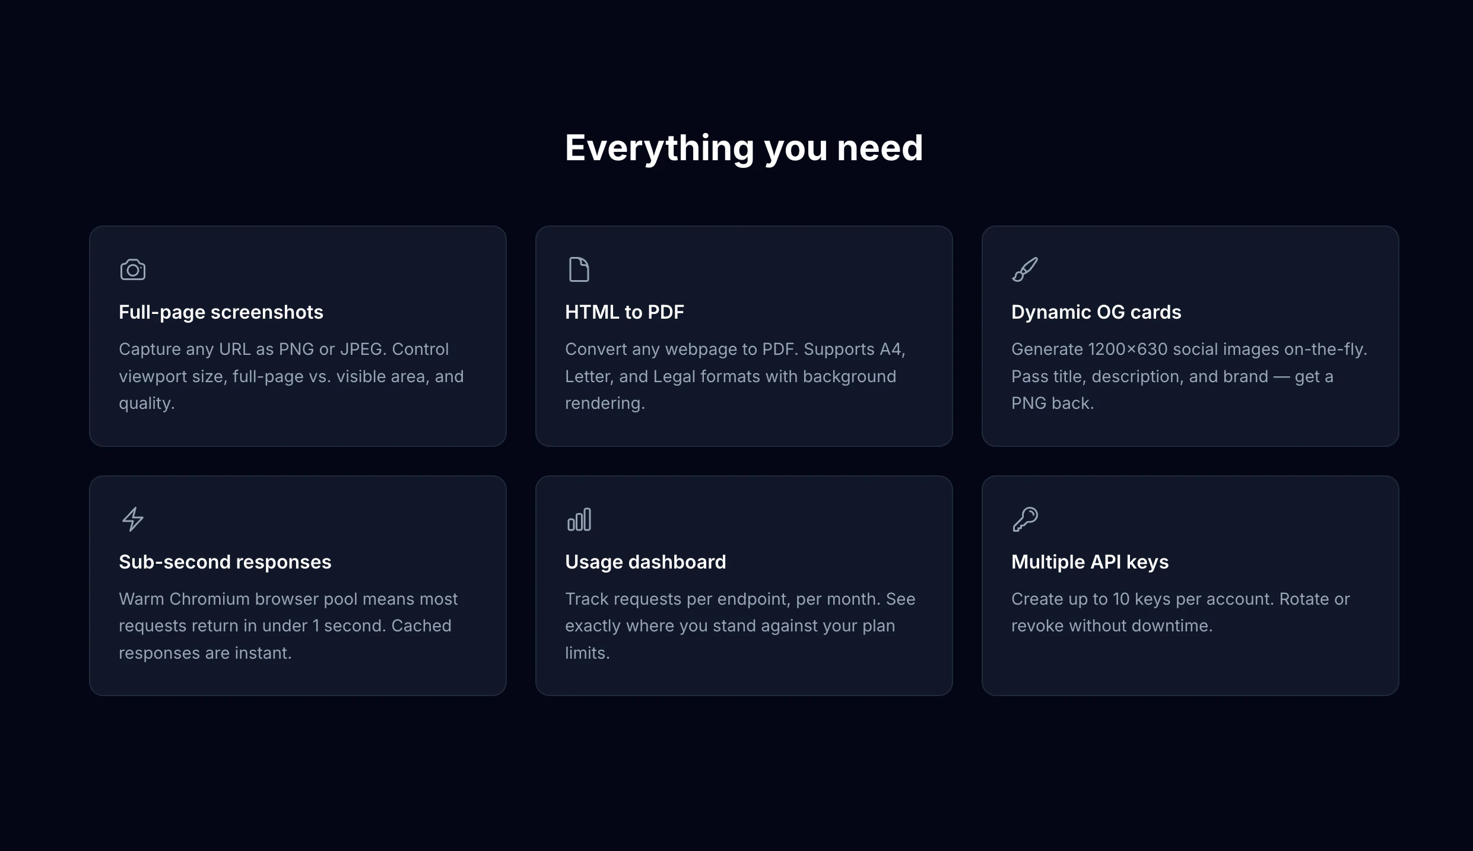Click the Generate 1200×630 social images text

(1189, 376)
